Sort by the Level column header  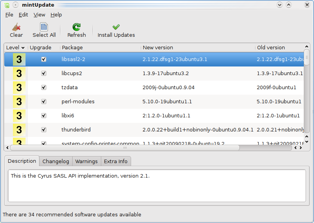[15, 48]
